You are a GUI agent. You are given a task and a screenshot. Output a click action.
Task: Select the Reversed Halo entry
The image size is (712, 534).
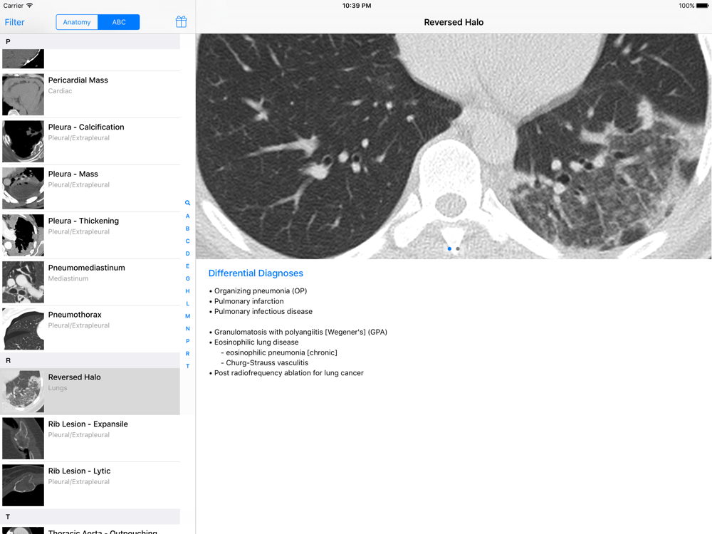tap(90, 392)
